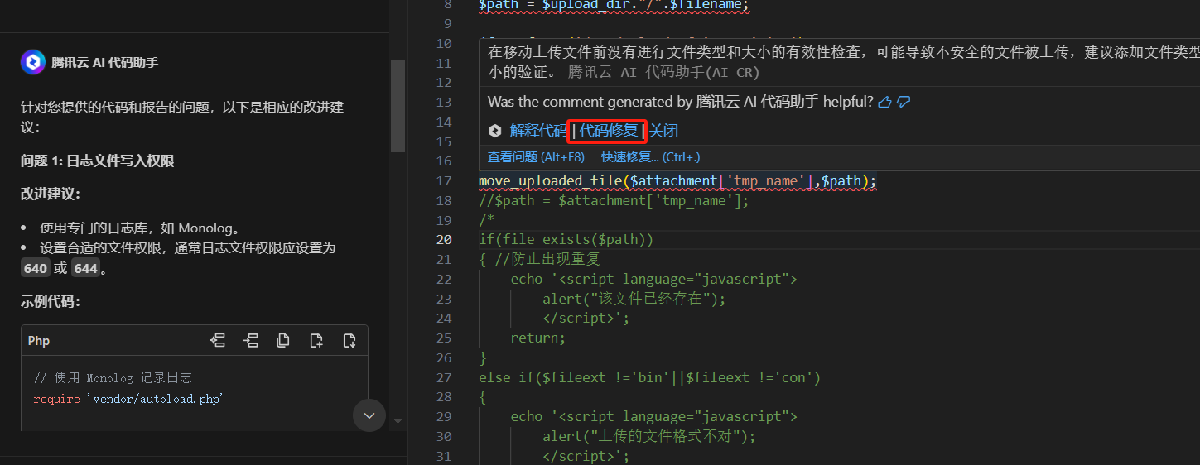Click the '改进建议:' label in chat
The width and height of the screenshot is (1200, 465).
pyautogui.click(x=51, y=194)
